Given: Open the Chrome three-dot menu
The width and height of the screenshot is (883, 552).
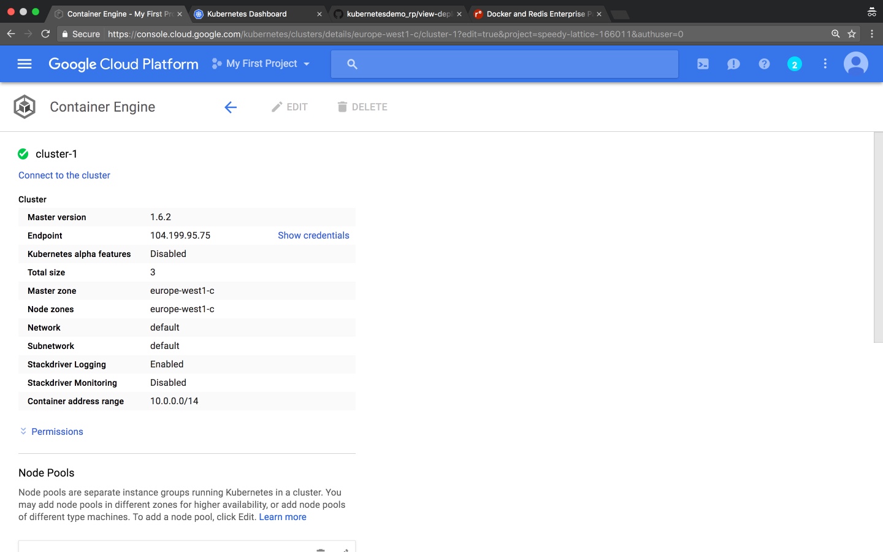Looking at the screenshot, I should pyautogui.click(x=872, y=34).
